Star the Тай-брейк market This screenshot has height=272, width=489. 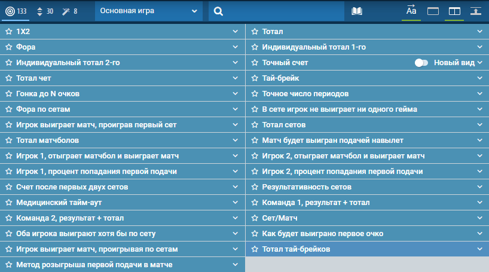[255, 78]
